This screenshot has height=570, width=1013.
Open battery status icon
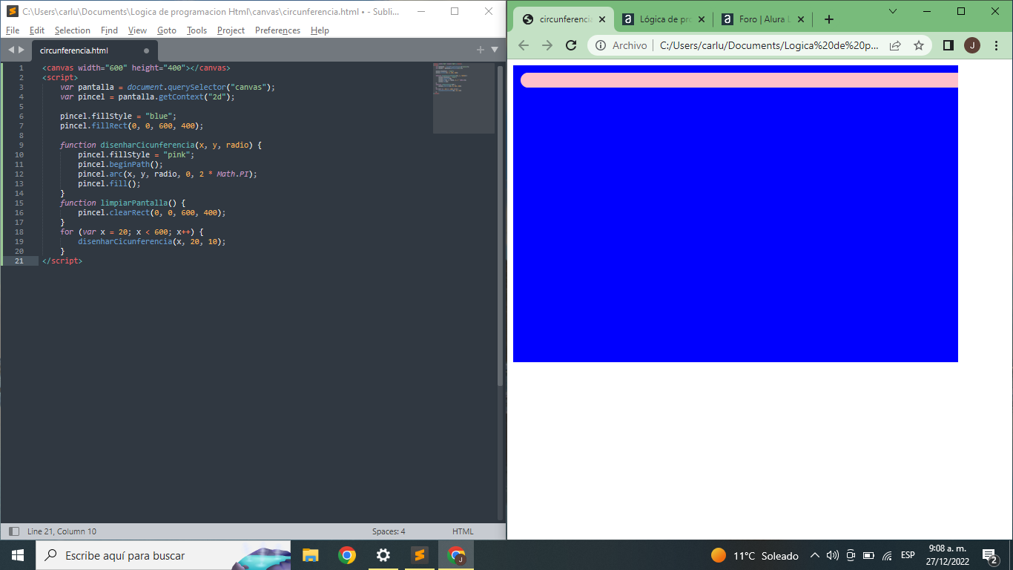[x=868, y=555]
